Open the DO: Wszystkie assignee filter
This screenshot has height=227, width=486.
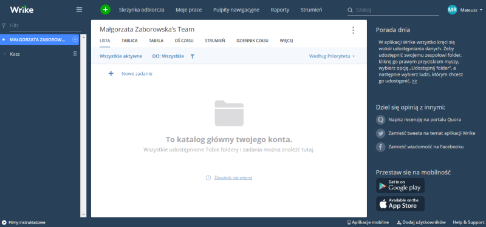tap(168, 56)
